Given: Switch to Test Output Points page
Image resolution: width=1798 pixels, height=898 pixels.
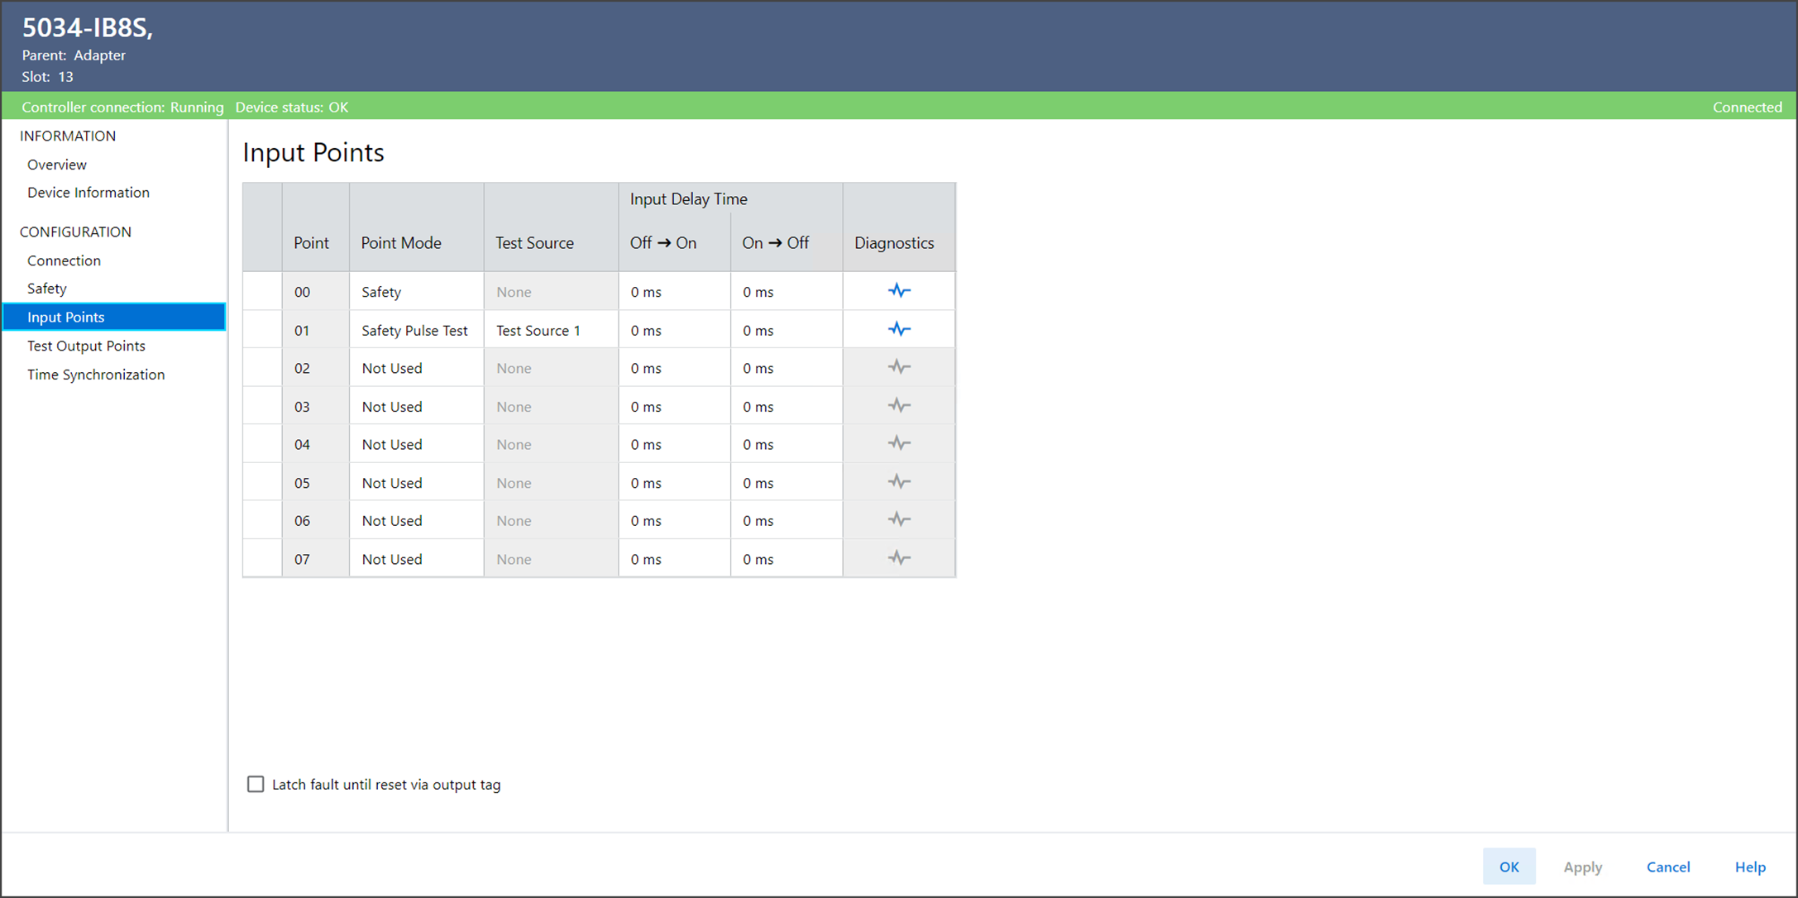Looking at the screenshot, I should 86,346.
